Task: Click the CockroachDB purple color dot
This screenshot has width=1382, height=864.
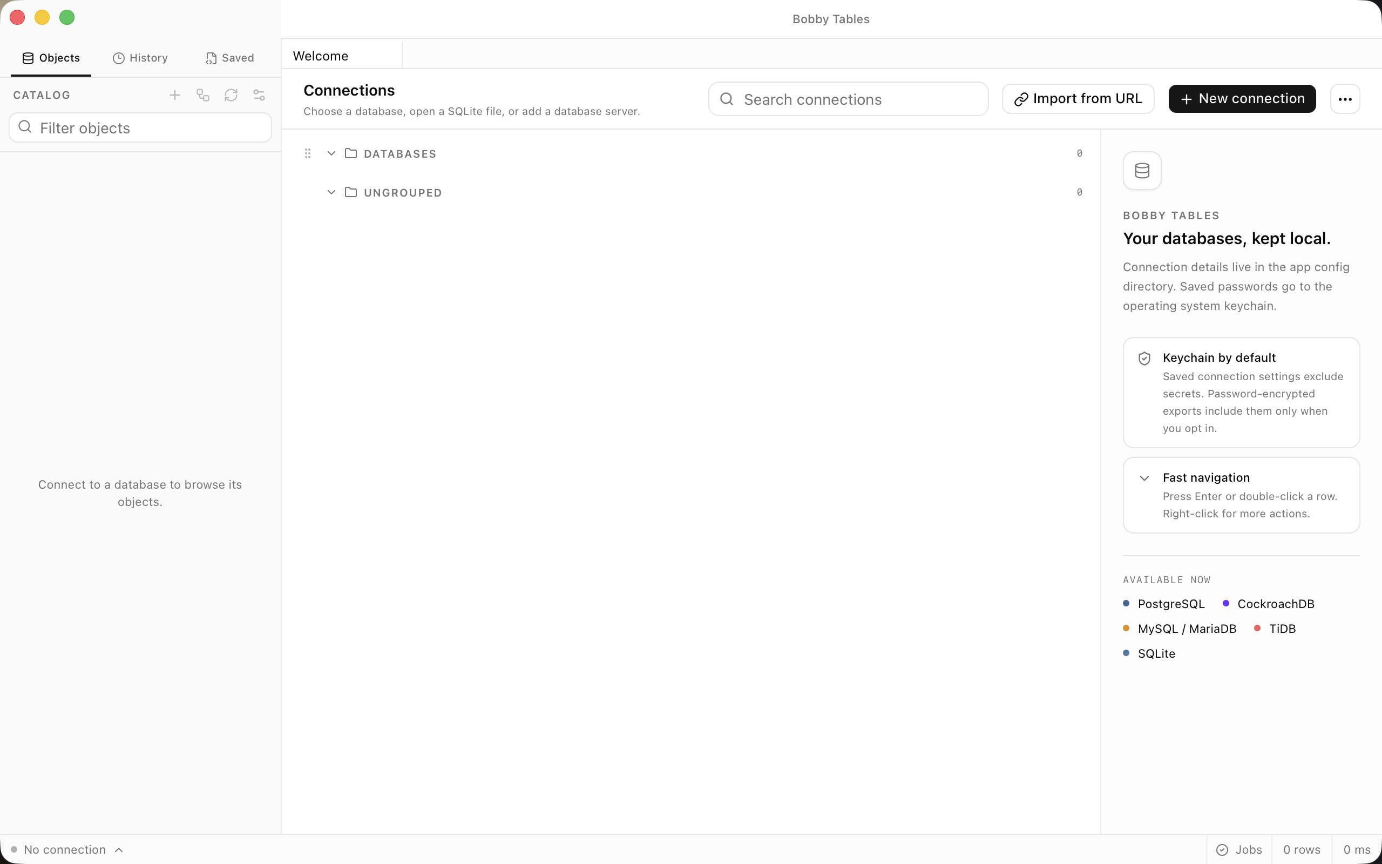Action: (x=1225, y=603)
